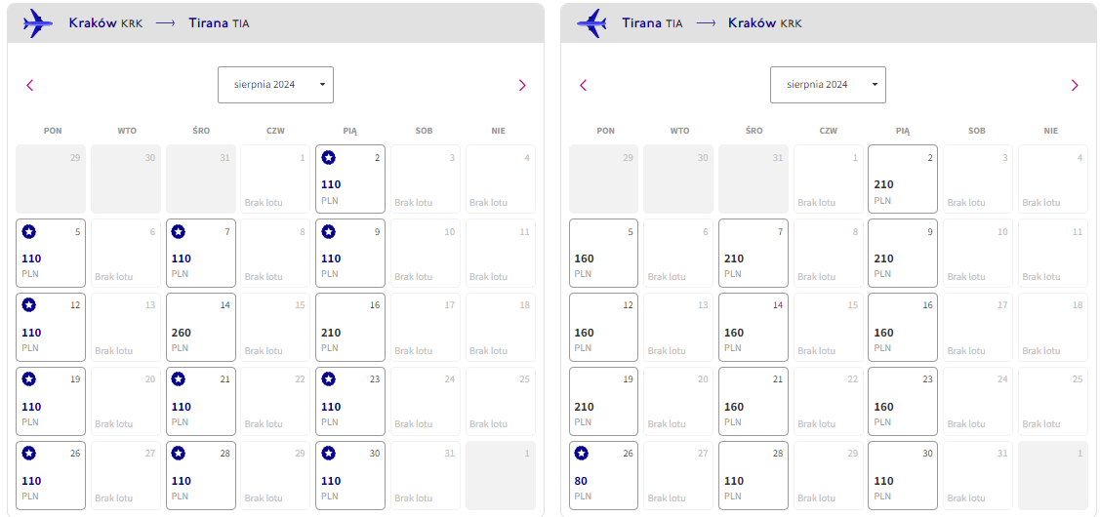Pick August 30 return flight for 110 PLN

tap(902, 475)
